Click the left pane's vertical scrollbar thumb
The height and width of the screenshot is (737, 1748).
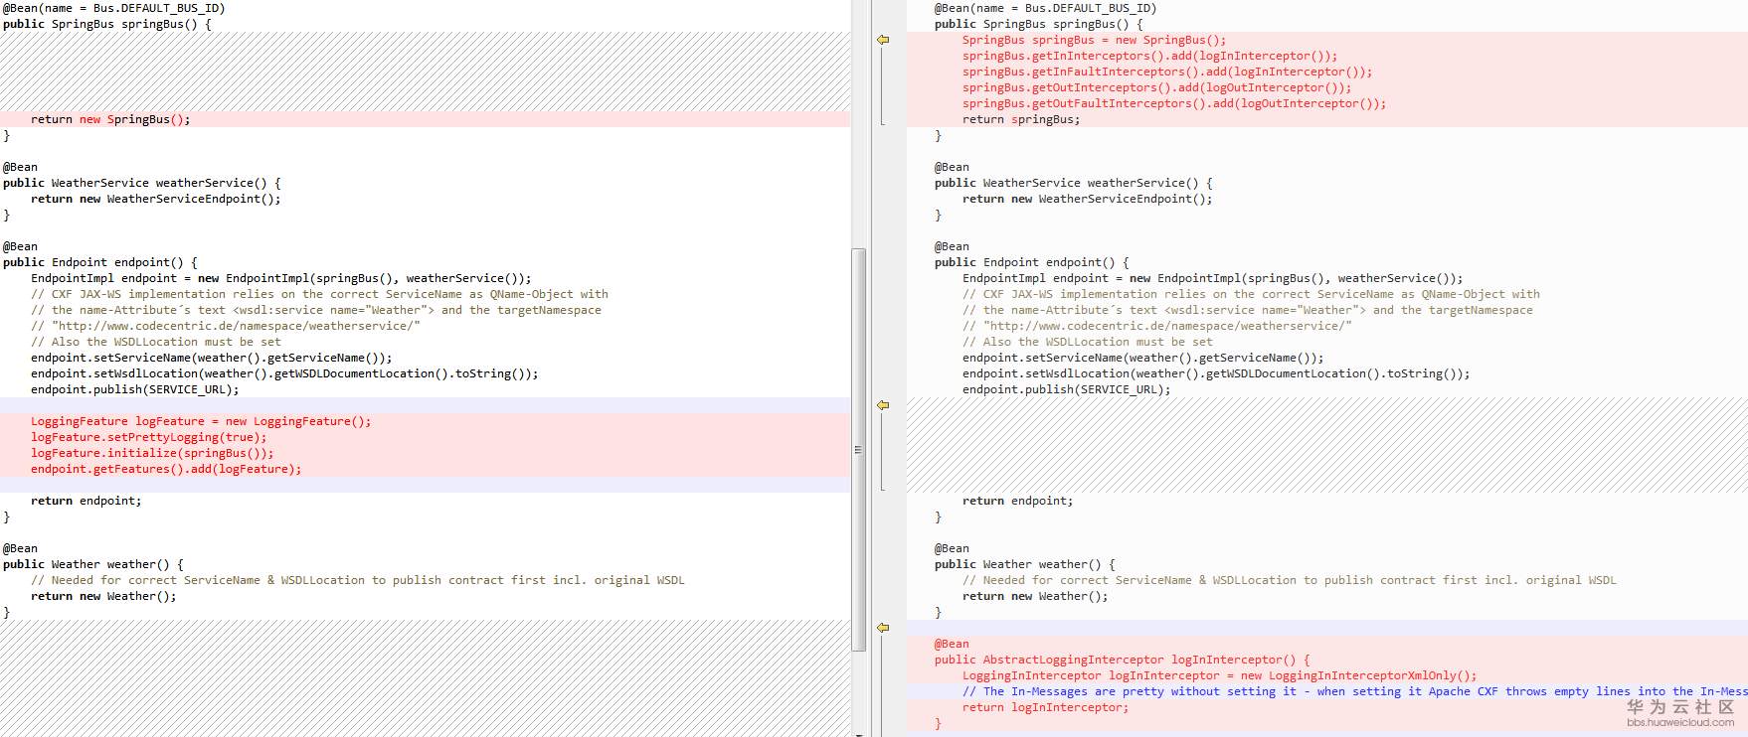(859, 449)
